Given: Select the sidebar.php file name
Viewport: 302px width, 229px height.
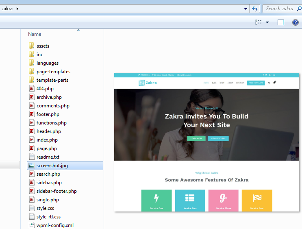Looking at the screenshot, I should [49, 183].
